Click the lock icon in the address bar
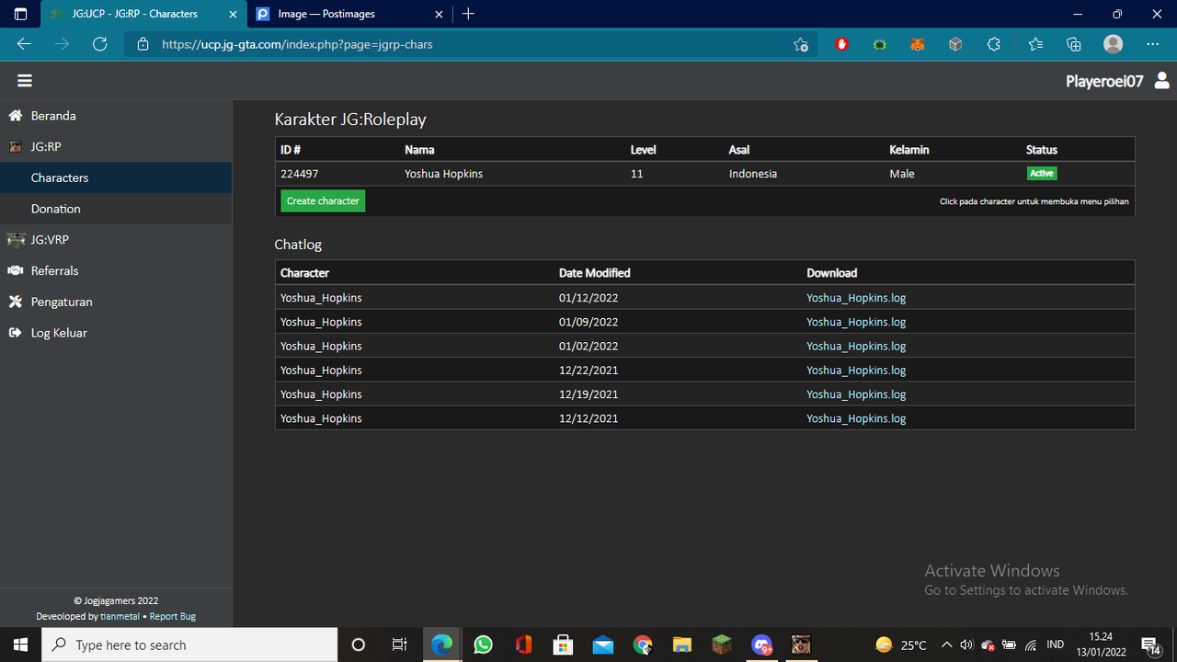Viewport: 1177px width, 662px height. coord(143,44)
